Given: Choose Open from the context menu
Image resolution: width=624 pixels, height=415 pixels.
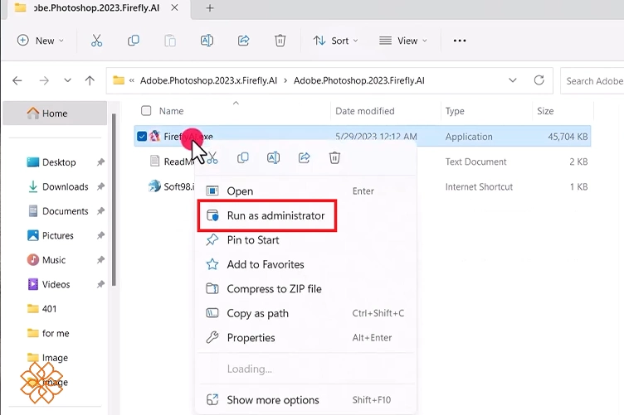Looking at the screenshot, I should click(x=306, y=191).
